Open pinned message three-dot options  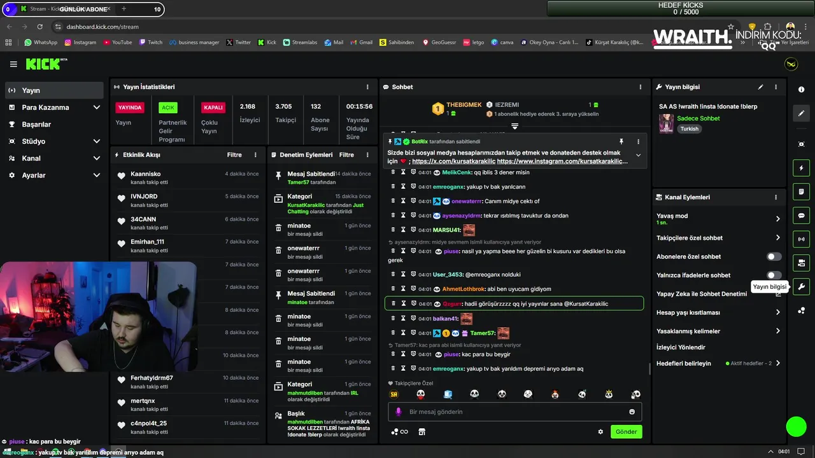point(638,142)
